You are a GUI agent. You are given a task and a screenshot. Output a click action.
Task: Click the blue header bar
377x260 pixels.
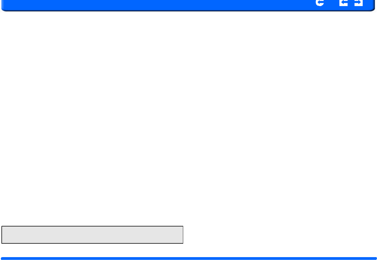point(188,5)
